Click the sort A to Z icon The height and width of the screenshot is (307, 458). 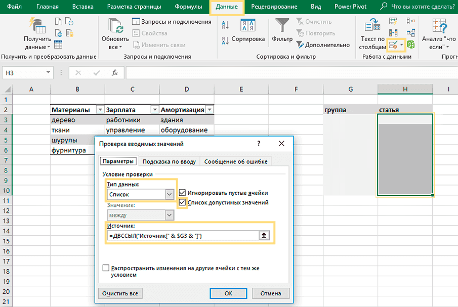[225, 24]
